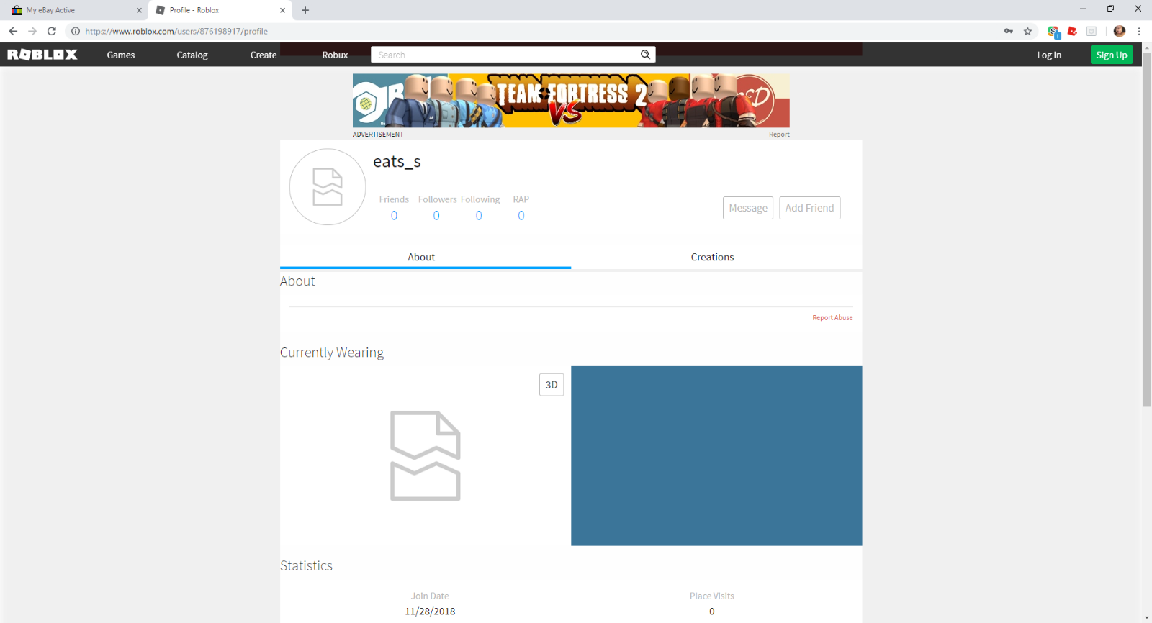Open the RAP count

(521, 216)
